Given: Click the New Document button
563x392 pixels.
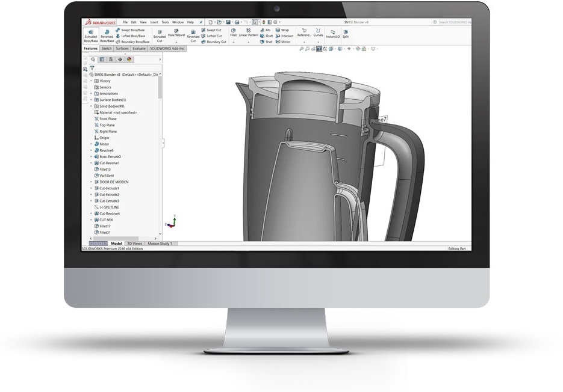Looking at the screenshot, I should point(210,22).
